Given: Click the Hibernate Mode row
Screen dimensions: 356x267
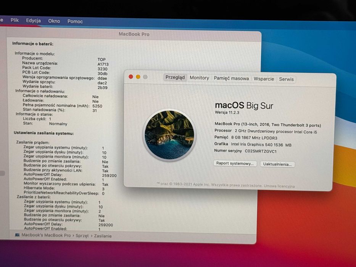Looking at the screenshot, I should point(64,188).
